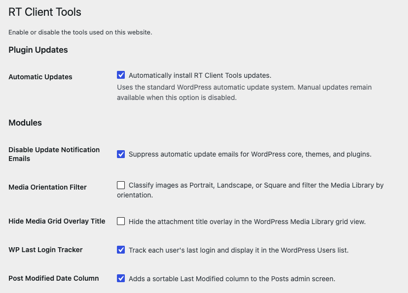Click the 'Classify images as Portrait, Landscape' label

[250, 190]
